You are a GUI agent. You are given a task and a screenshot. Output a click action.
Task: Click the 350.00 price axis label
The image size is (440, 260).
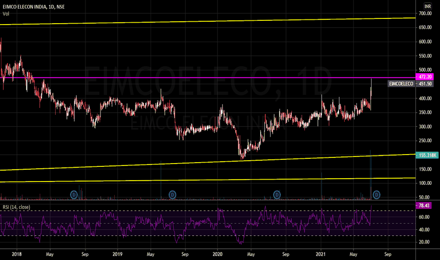coord(425,112)
